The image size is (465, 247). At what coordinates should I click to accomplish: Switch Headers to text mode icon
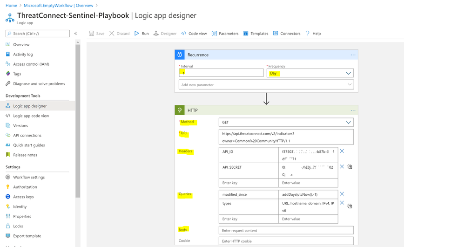click(350, 167)
